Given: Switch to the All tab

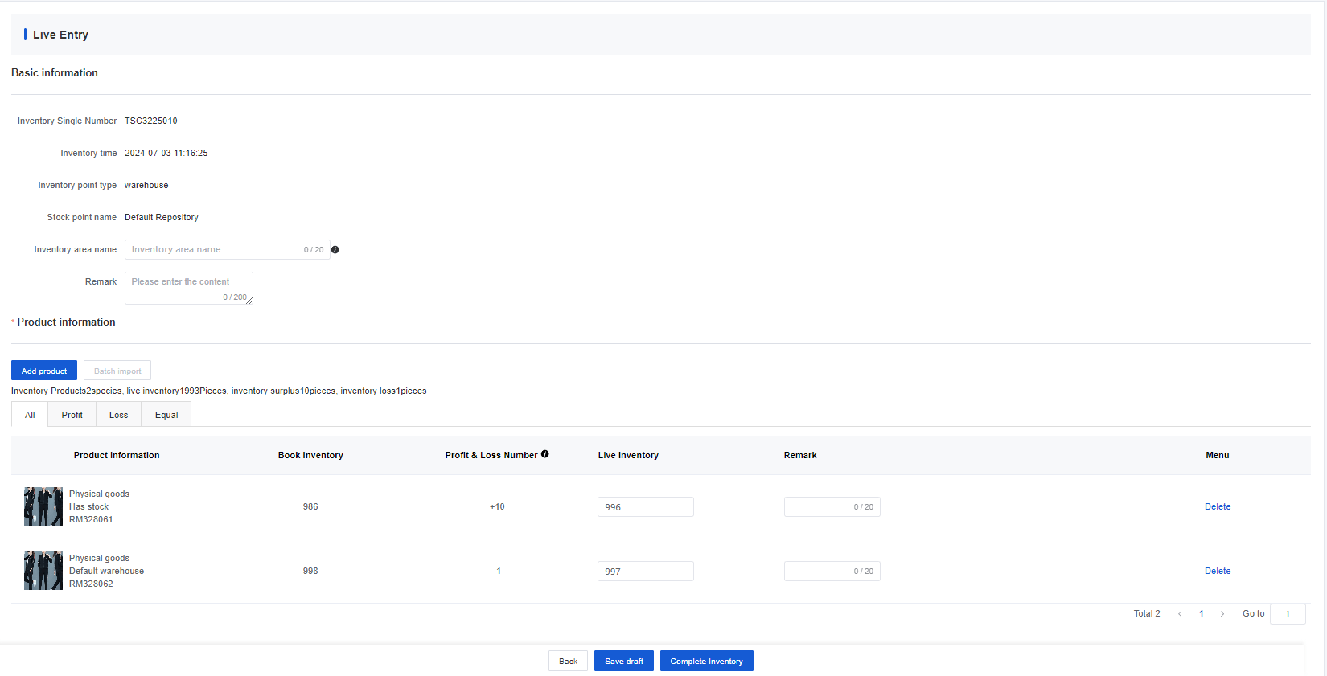Looking at the screenshot, I should 30,415.
